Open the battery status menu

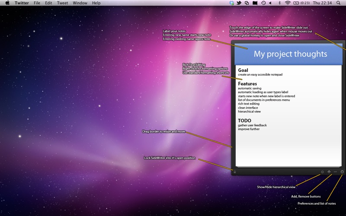coord(296,3)
